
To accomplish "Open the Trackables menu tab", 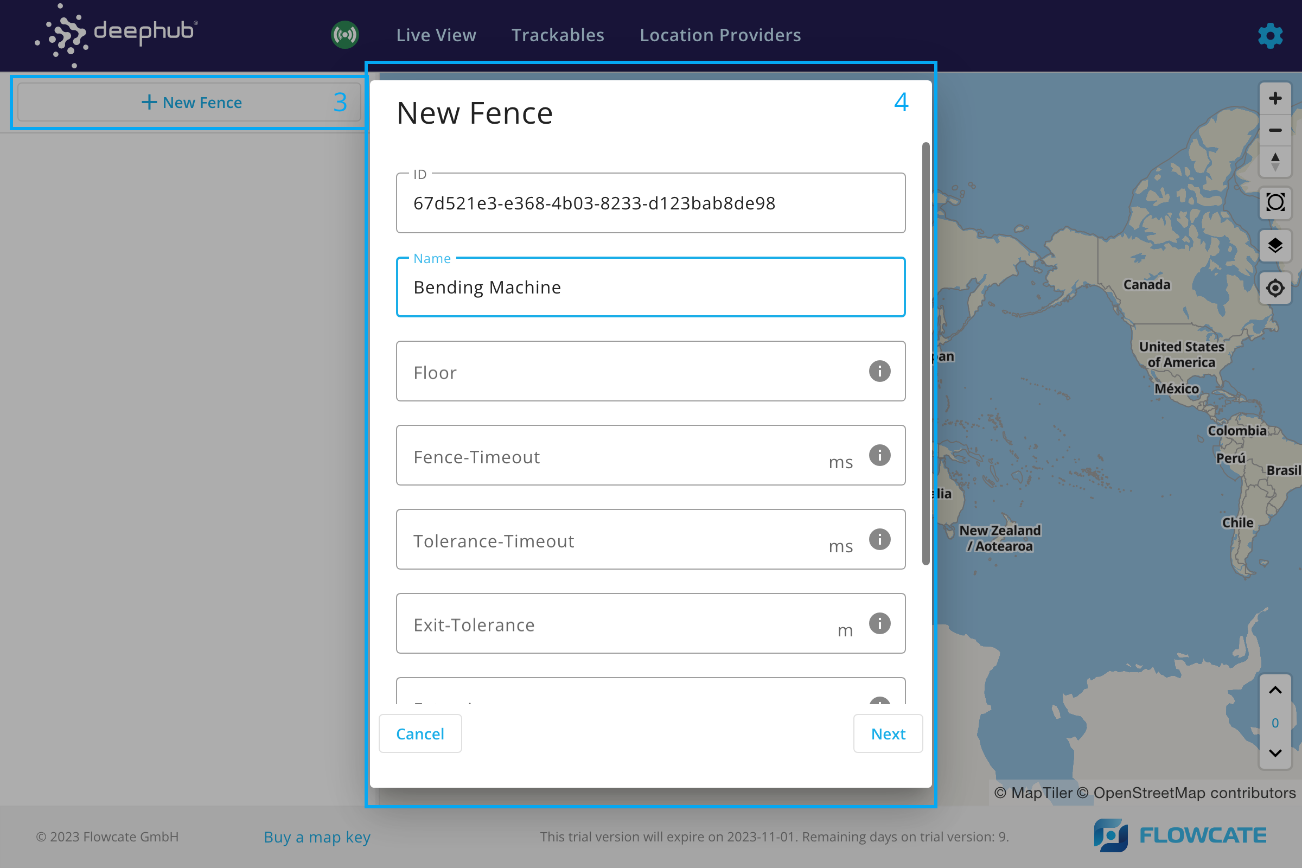I will click(x=558, y=35).
